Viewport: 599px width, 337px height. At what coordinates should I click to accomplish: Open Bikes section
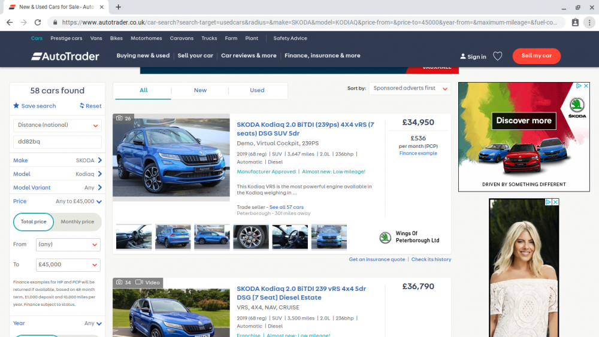116,38
